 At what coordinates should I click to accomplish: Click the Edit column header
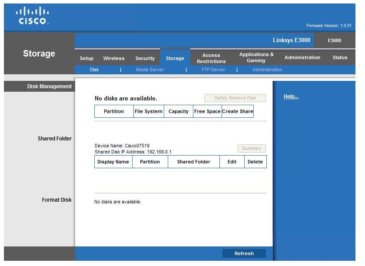point(232,162)
